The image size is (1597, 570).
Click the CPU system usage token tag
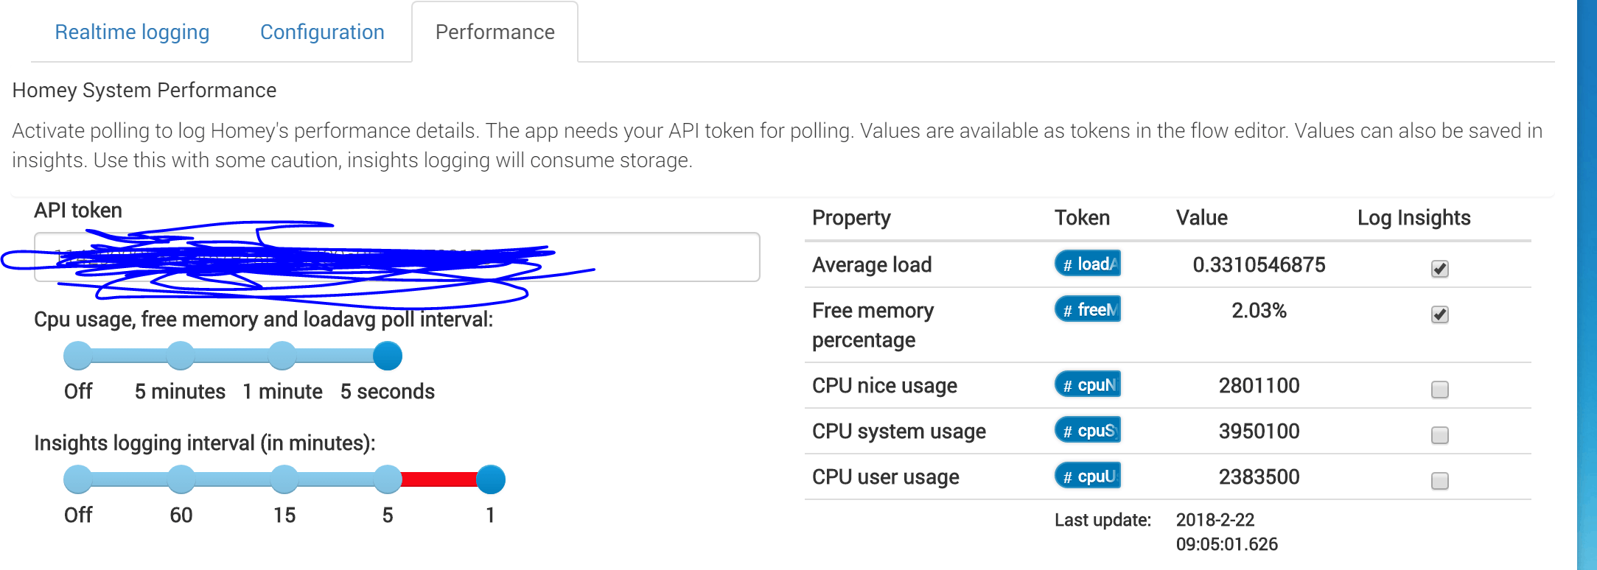pos(1088,430)
